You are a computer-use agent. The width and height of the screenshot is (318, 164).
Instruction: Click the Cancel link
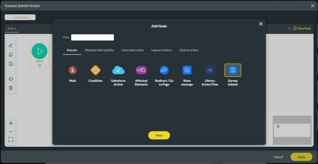pyautogui.click(x=278, y=157)
